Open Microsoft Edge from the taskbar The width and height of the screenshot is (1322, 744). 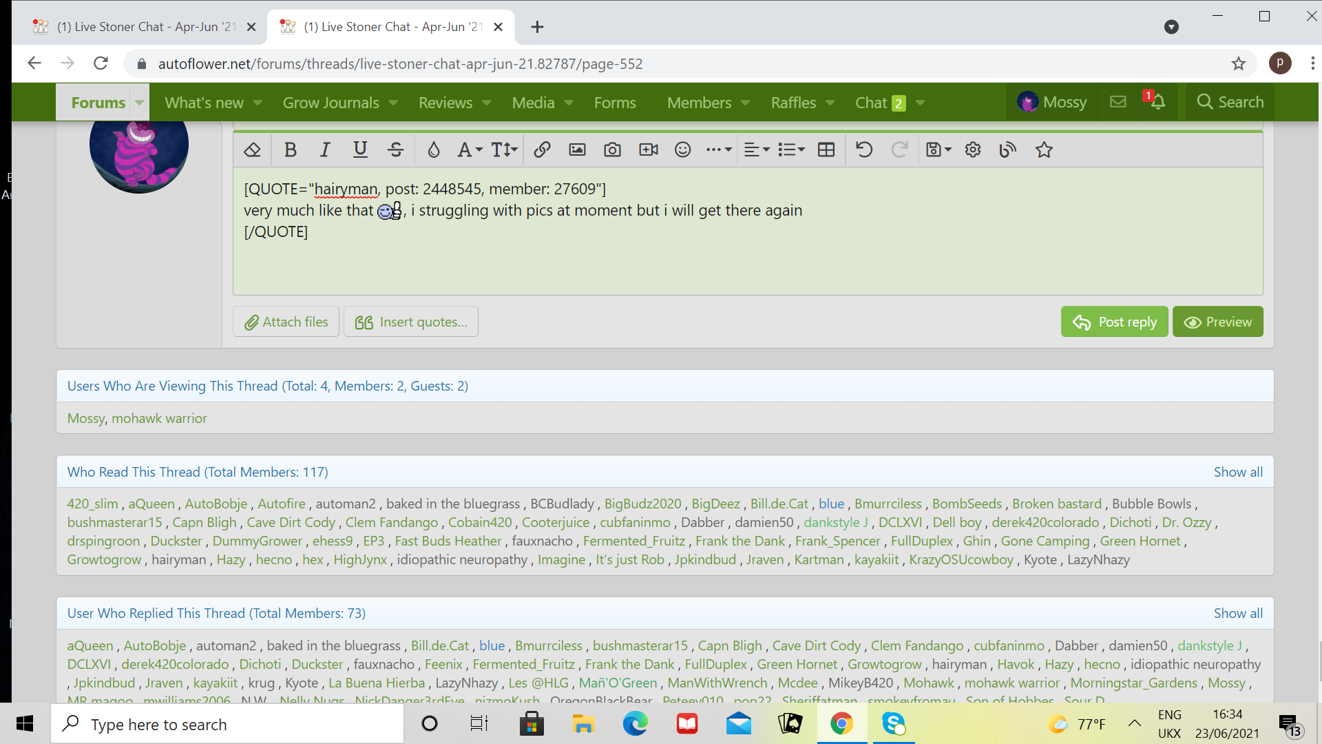[x=634, y=724]
